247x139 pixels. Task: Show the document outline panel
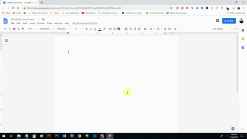7,41
